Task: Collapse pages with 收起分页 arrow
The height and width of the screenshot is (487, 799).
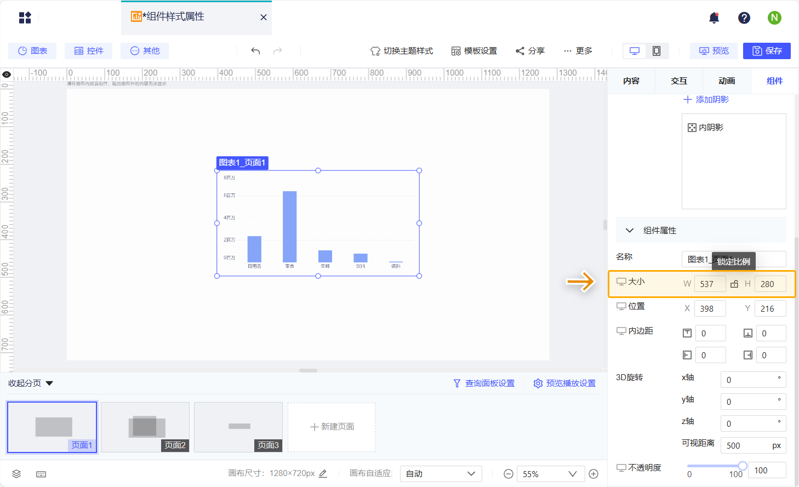Action: (49, 383)
